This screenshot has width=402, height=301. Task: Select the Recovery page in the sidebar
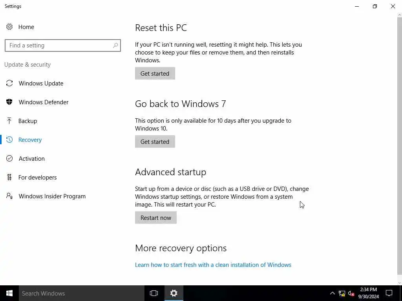point(30,140)
